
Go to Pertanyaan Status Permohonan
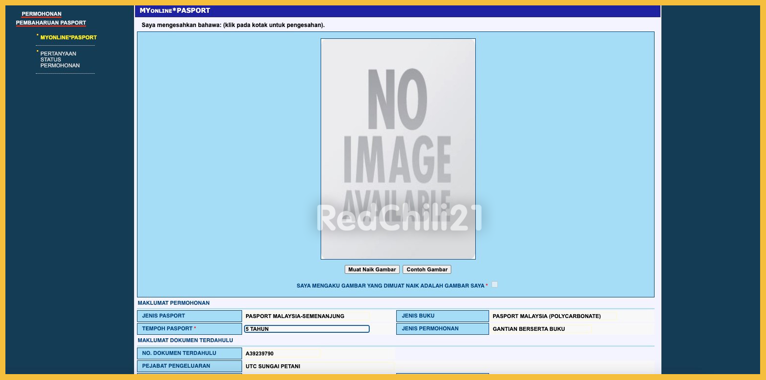point(59,59)
